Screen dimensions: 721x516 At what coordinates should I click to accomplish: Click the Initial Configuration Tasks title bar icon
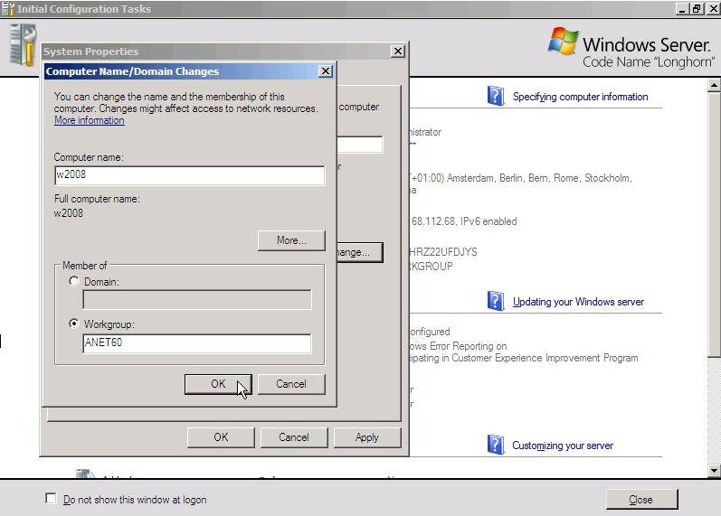pyautogui.click(x=7, y=9)
